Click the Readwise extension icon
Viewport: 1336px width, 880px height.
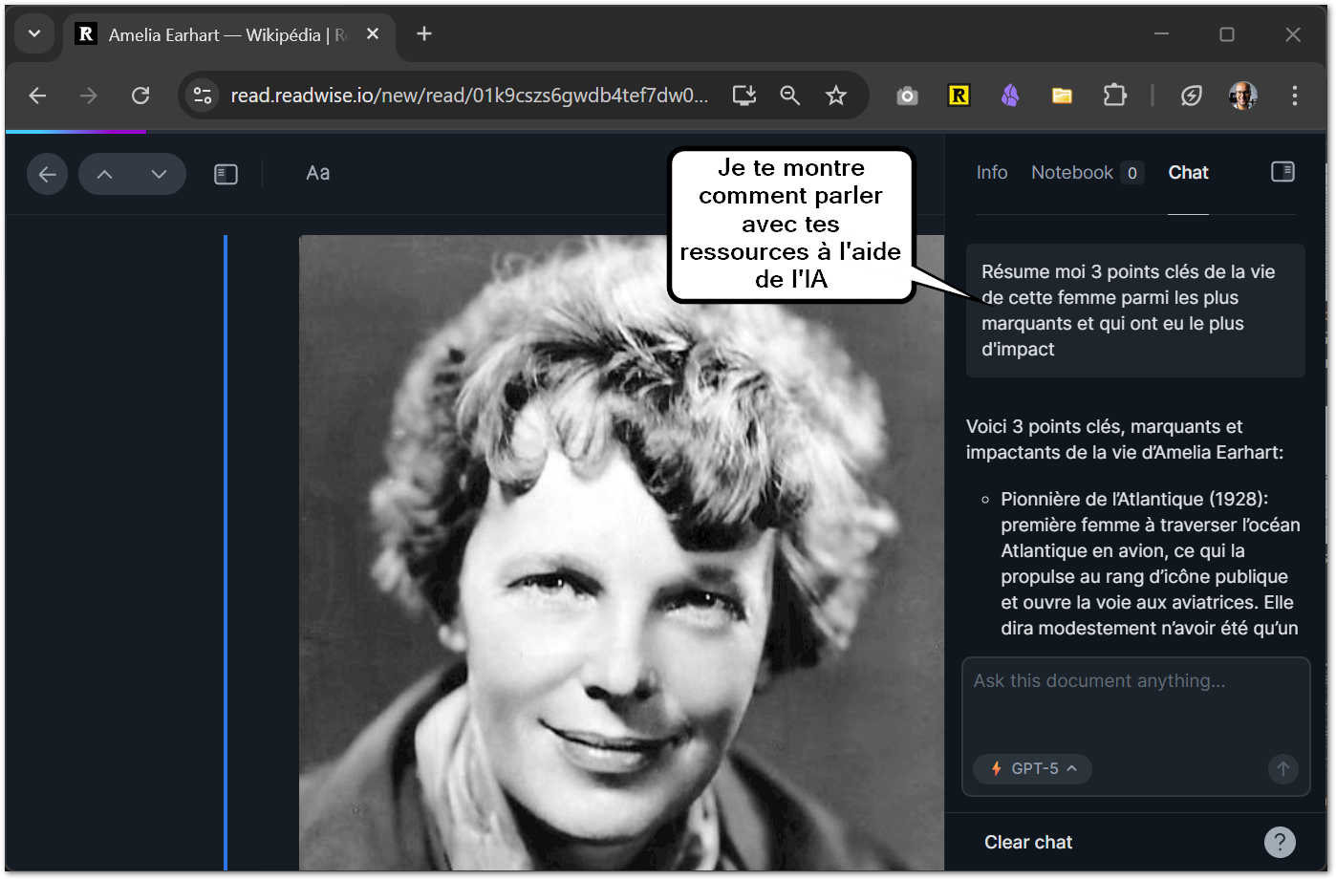click(x=959, y=96)
